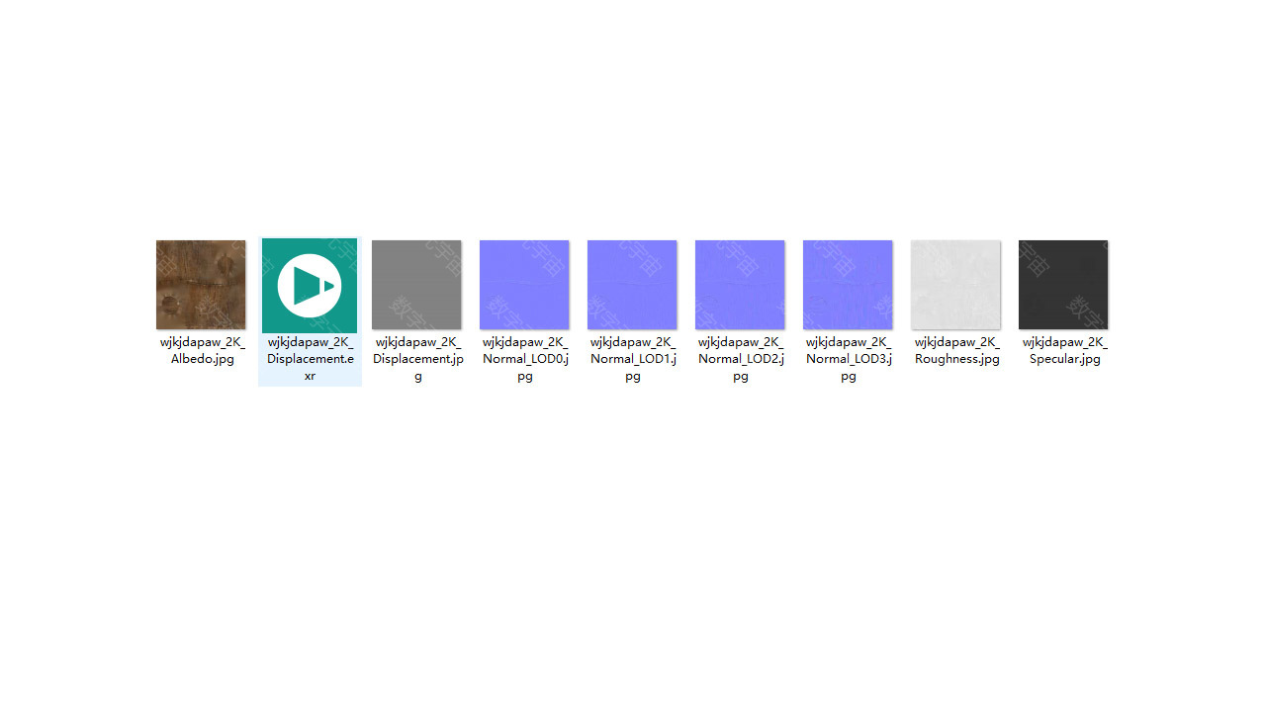Viewport: 1266px width, 712px height.
Task: Click the wjkjdapaw_2K_Roughness.jpg file name
Action: [x=956, y=351]
